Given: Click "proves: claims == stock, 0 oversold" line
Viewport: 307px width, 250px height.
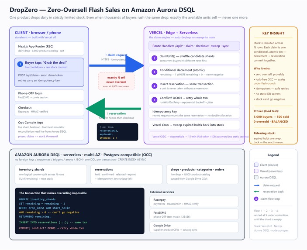Looking at the screenshot, I should [x=38, y=137].
